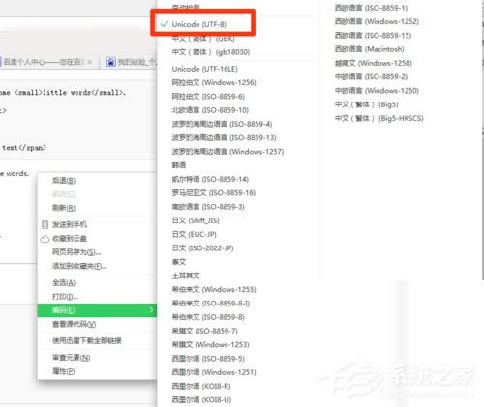
Task: Close the 百度个人中心 browser tab
Action: coord(90,62)
